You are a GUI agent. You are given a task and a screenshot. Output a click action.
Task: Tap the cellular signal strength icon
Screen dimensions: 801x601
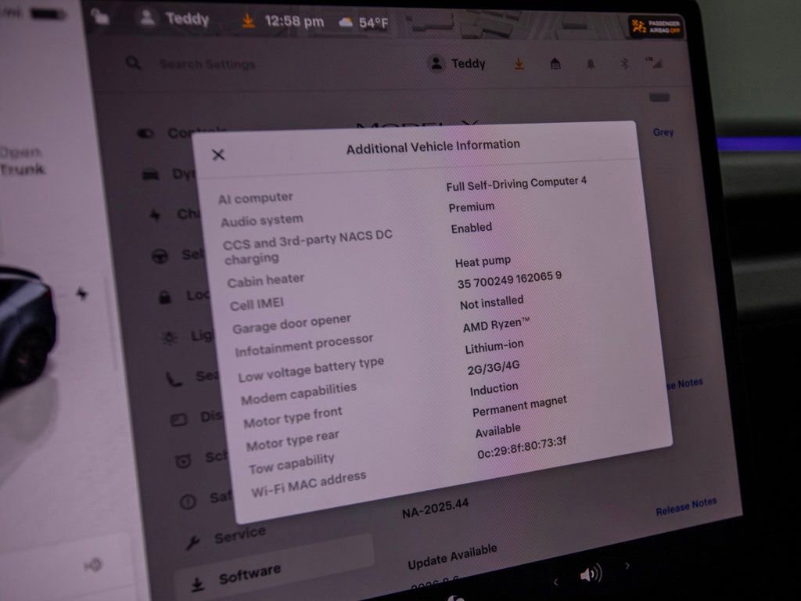[x=653, y=63]
